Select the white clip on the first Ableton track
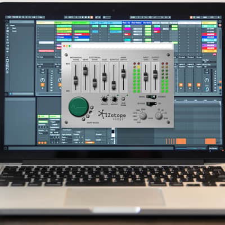Image resolution: width=225 pixels, height=225 pixels. [x=46, y=43]
